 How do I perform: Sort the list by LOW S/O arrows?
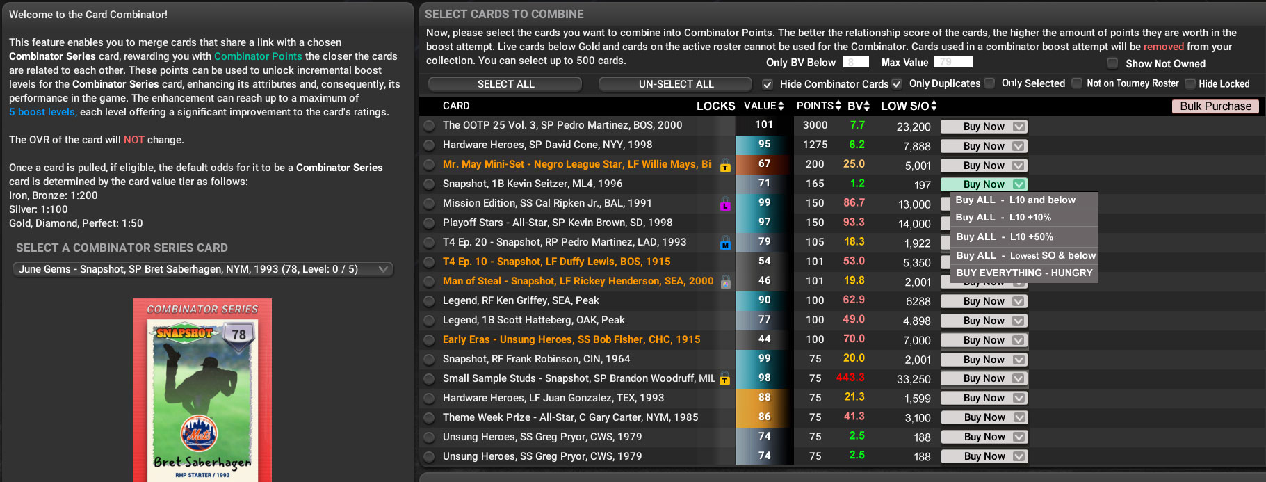pyautogui.click(x=934, y=106)
